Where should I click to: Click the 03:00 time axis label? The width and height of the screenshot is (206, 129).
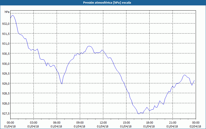(33, 123)
